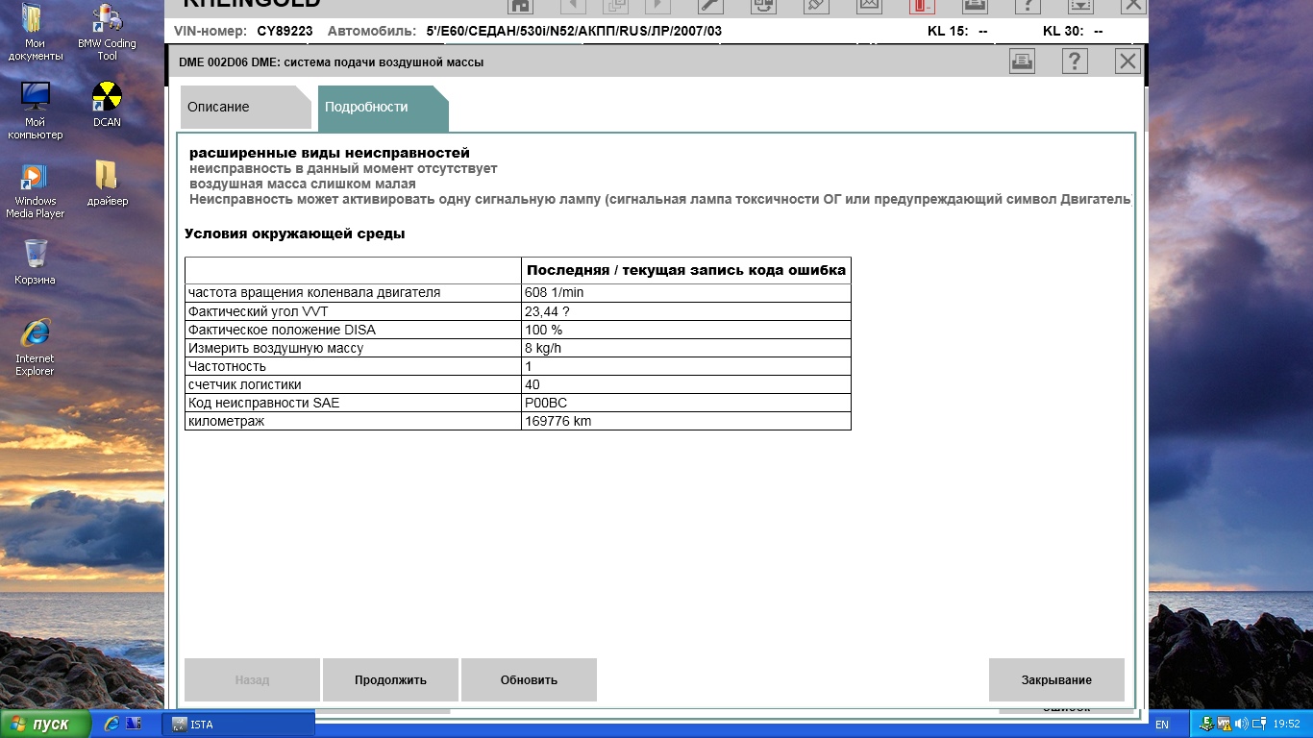The image size is (1313, 738).
Task: Click the top toolbar printer icon
Action: (975, 5)
